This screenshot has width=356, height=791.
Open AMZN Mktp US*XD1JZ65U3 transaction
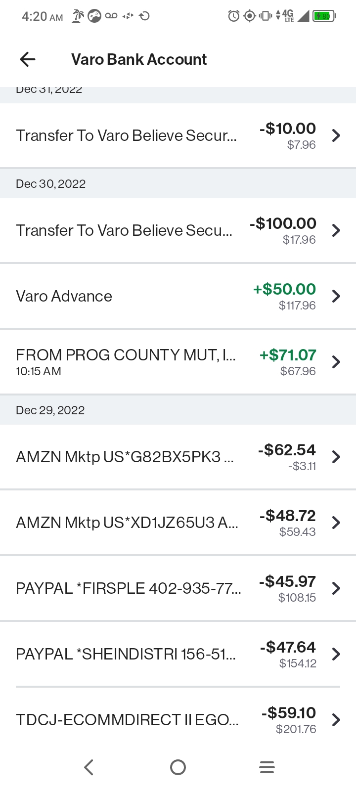(x=127, y=523)
